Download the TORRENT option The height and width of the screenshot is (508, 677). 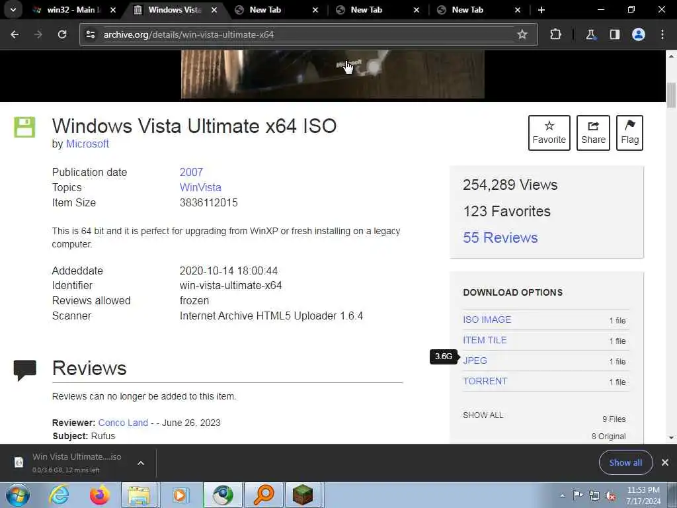(485, 381)
